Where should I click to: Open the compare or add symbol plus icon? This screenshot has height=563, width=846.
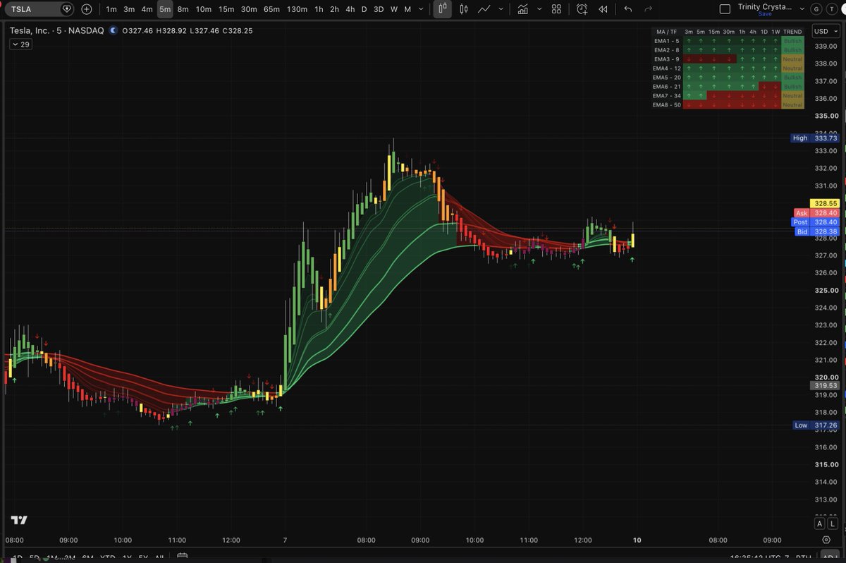87,9
